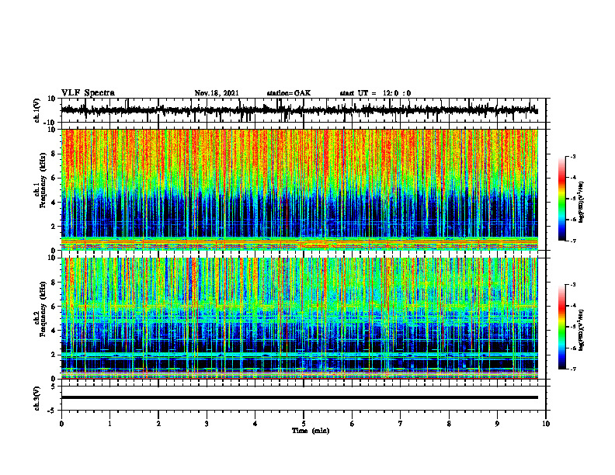Click time axis tick label "3"
This screenshot has height=475, width=615.
click(207, 424)
